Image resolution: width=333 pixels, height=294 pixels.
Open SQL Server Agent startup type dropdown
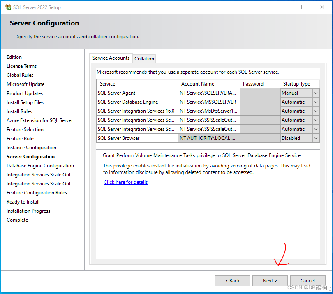[x=315, y=93]
